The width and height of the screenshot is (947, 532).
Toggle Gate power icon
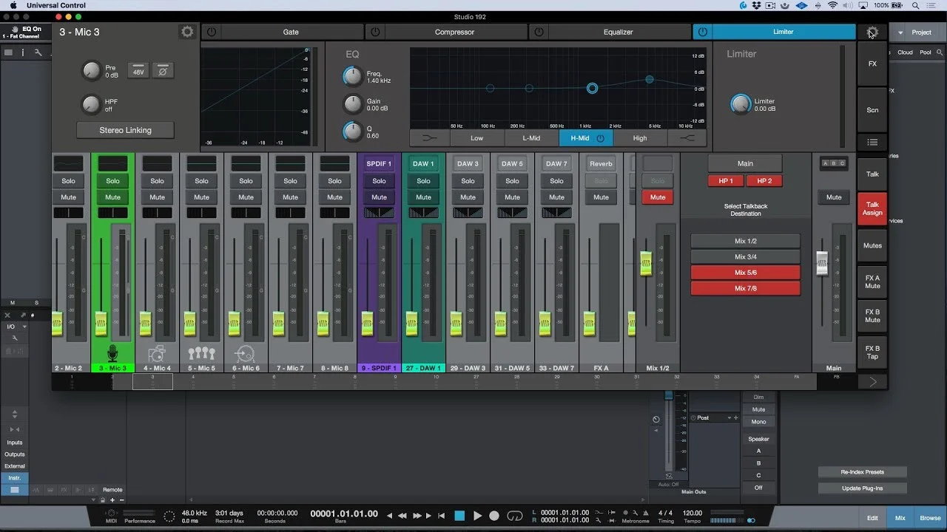[x=211, y=32]
